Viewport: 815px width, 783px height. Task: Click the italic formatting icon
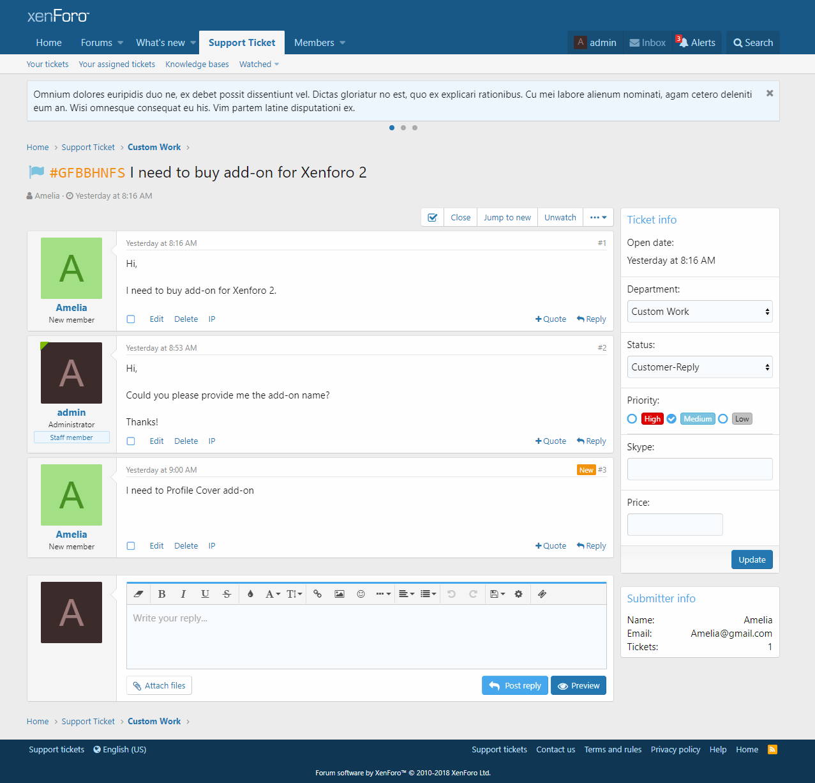pyautogui.click(x=183, y=594)
